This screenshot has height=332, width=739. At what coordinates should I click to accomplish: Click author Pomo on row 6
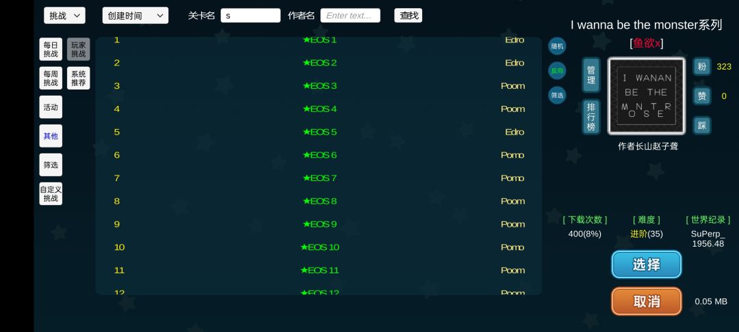(x=513, y=155)
